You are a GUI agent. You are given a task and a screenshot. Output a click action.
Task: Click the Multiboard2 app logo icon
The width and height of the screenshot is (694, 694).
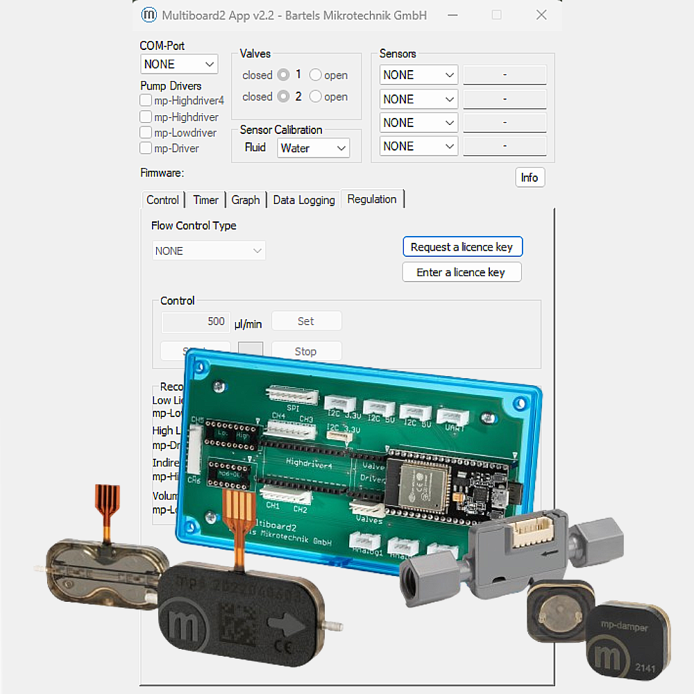tap(149, 15)
